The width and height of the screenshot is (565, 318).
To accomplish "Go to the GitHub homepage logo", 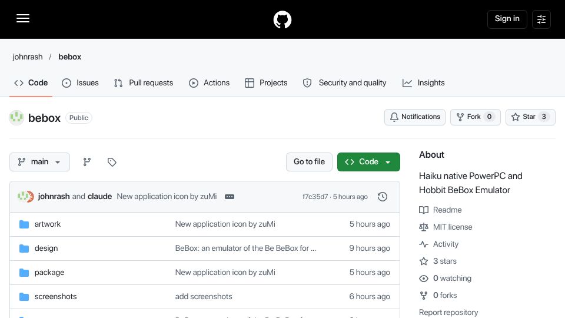I will 282,19.
